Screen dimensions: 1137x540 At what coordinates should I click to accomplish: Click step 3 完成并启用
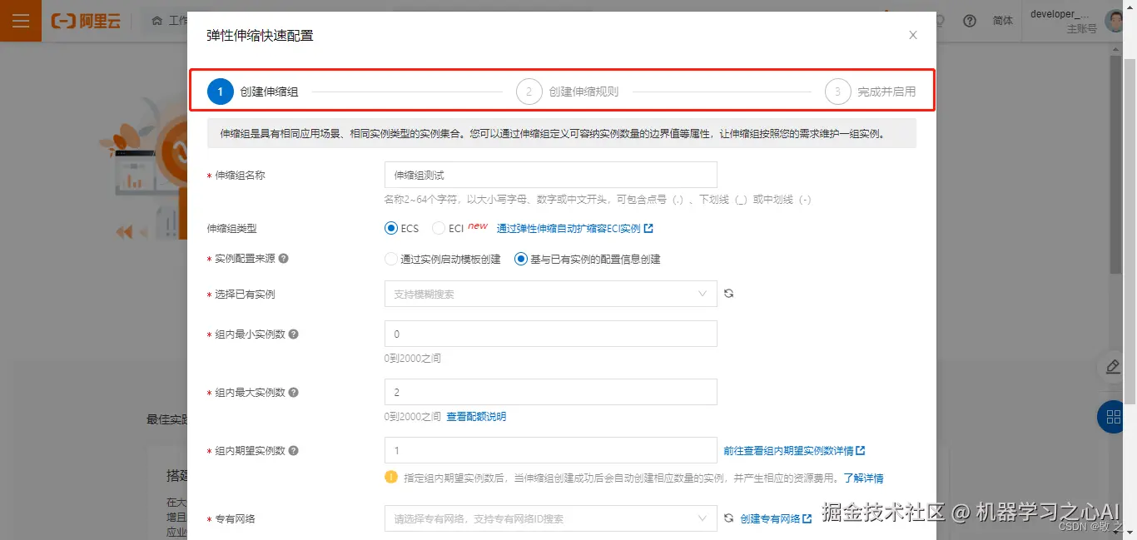click(871, 92)
